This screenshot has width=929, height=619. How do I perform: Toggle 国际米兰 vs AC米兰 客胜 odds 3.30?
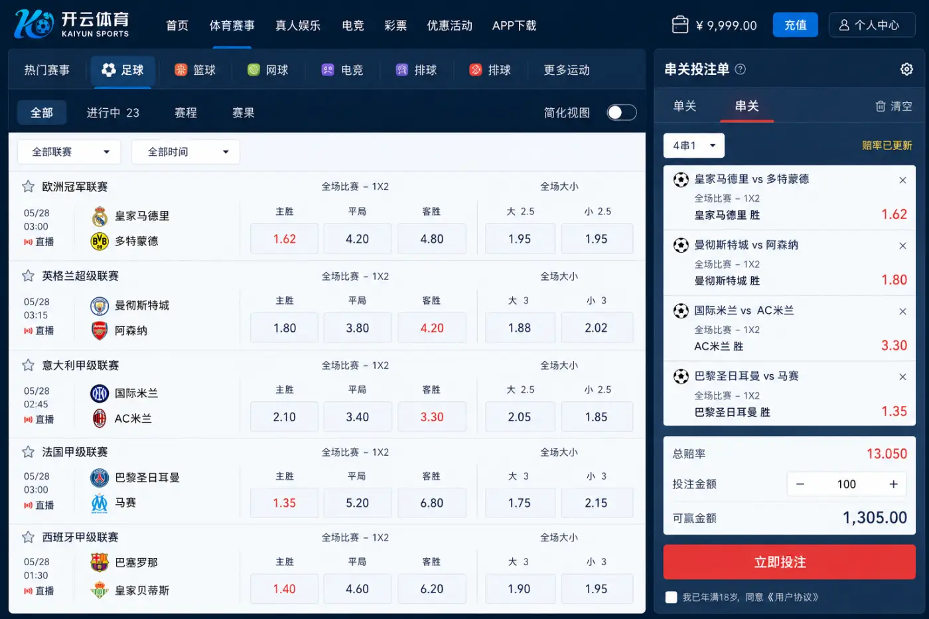[x=432, y=417]
